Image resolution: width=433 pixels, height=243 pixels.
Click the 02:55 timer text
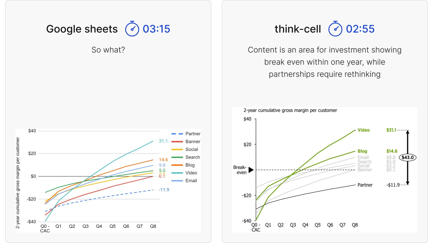tap(360, 29)
